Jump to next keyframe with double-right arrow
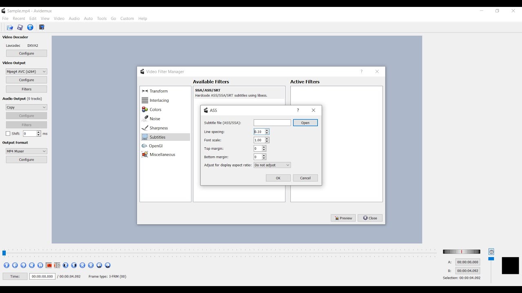 40,265
